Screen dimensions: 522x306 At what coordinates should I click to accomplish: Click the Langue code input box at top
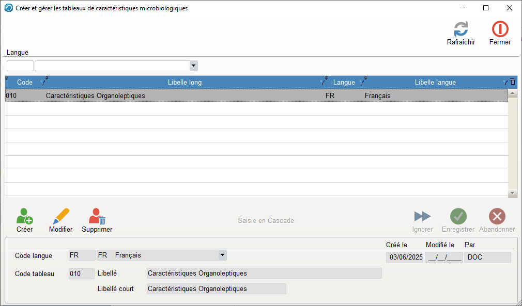20,66
